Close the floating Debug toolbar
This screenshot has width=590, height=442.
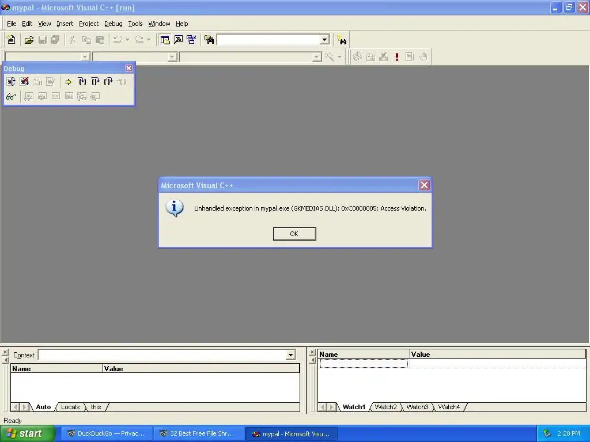coord(128,68)
